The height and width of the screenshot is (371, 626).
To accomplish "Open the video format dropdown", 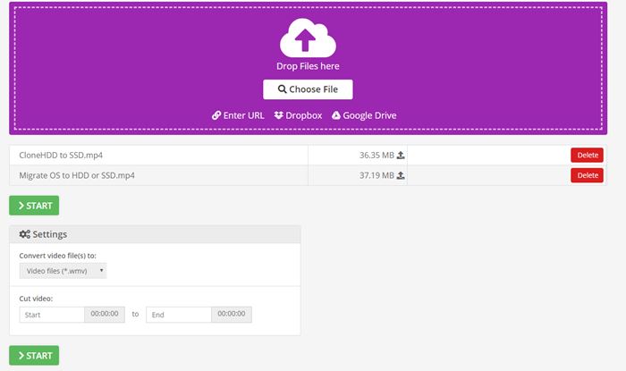I will click(63, 271).
